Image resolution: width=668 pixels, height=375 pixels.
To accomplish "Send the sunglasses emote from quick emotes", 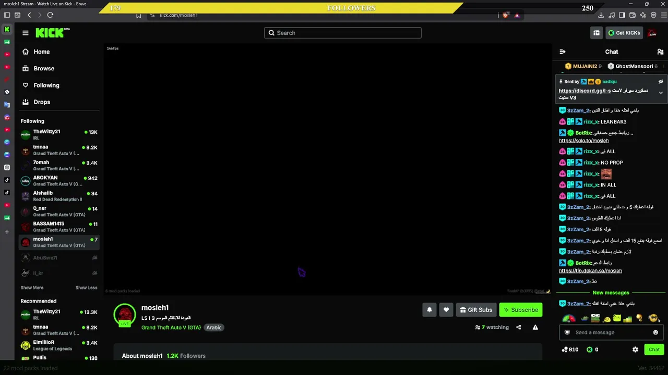I will pos(653,318).
